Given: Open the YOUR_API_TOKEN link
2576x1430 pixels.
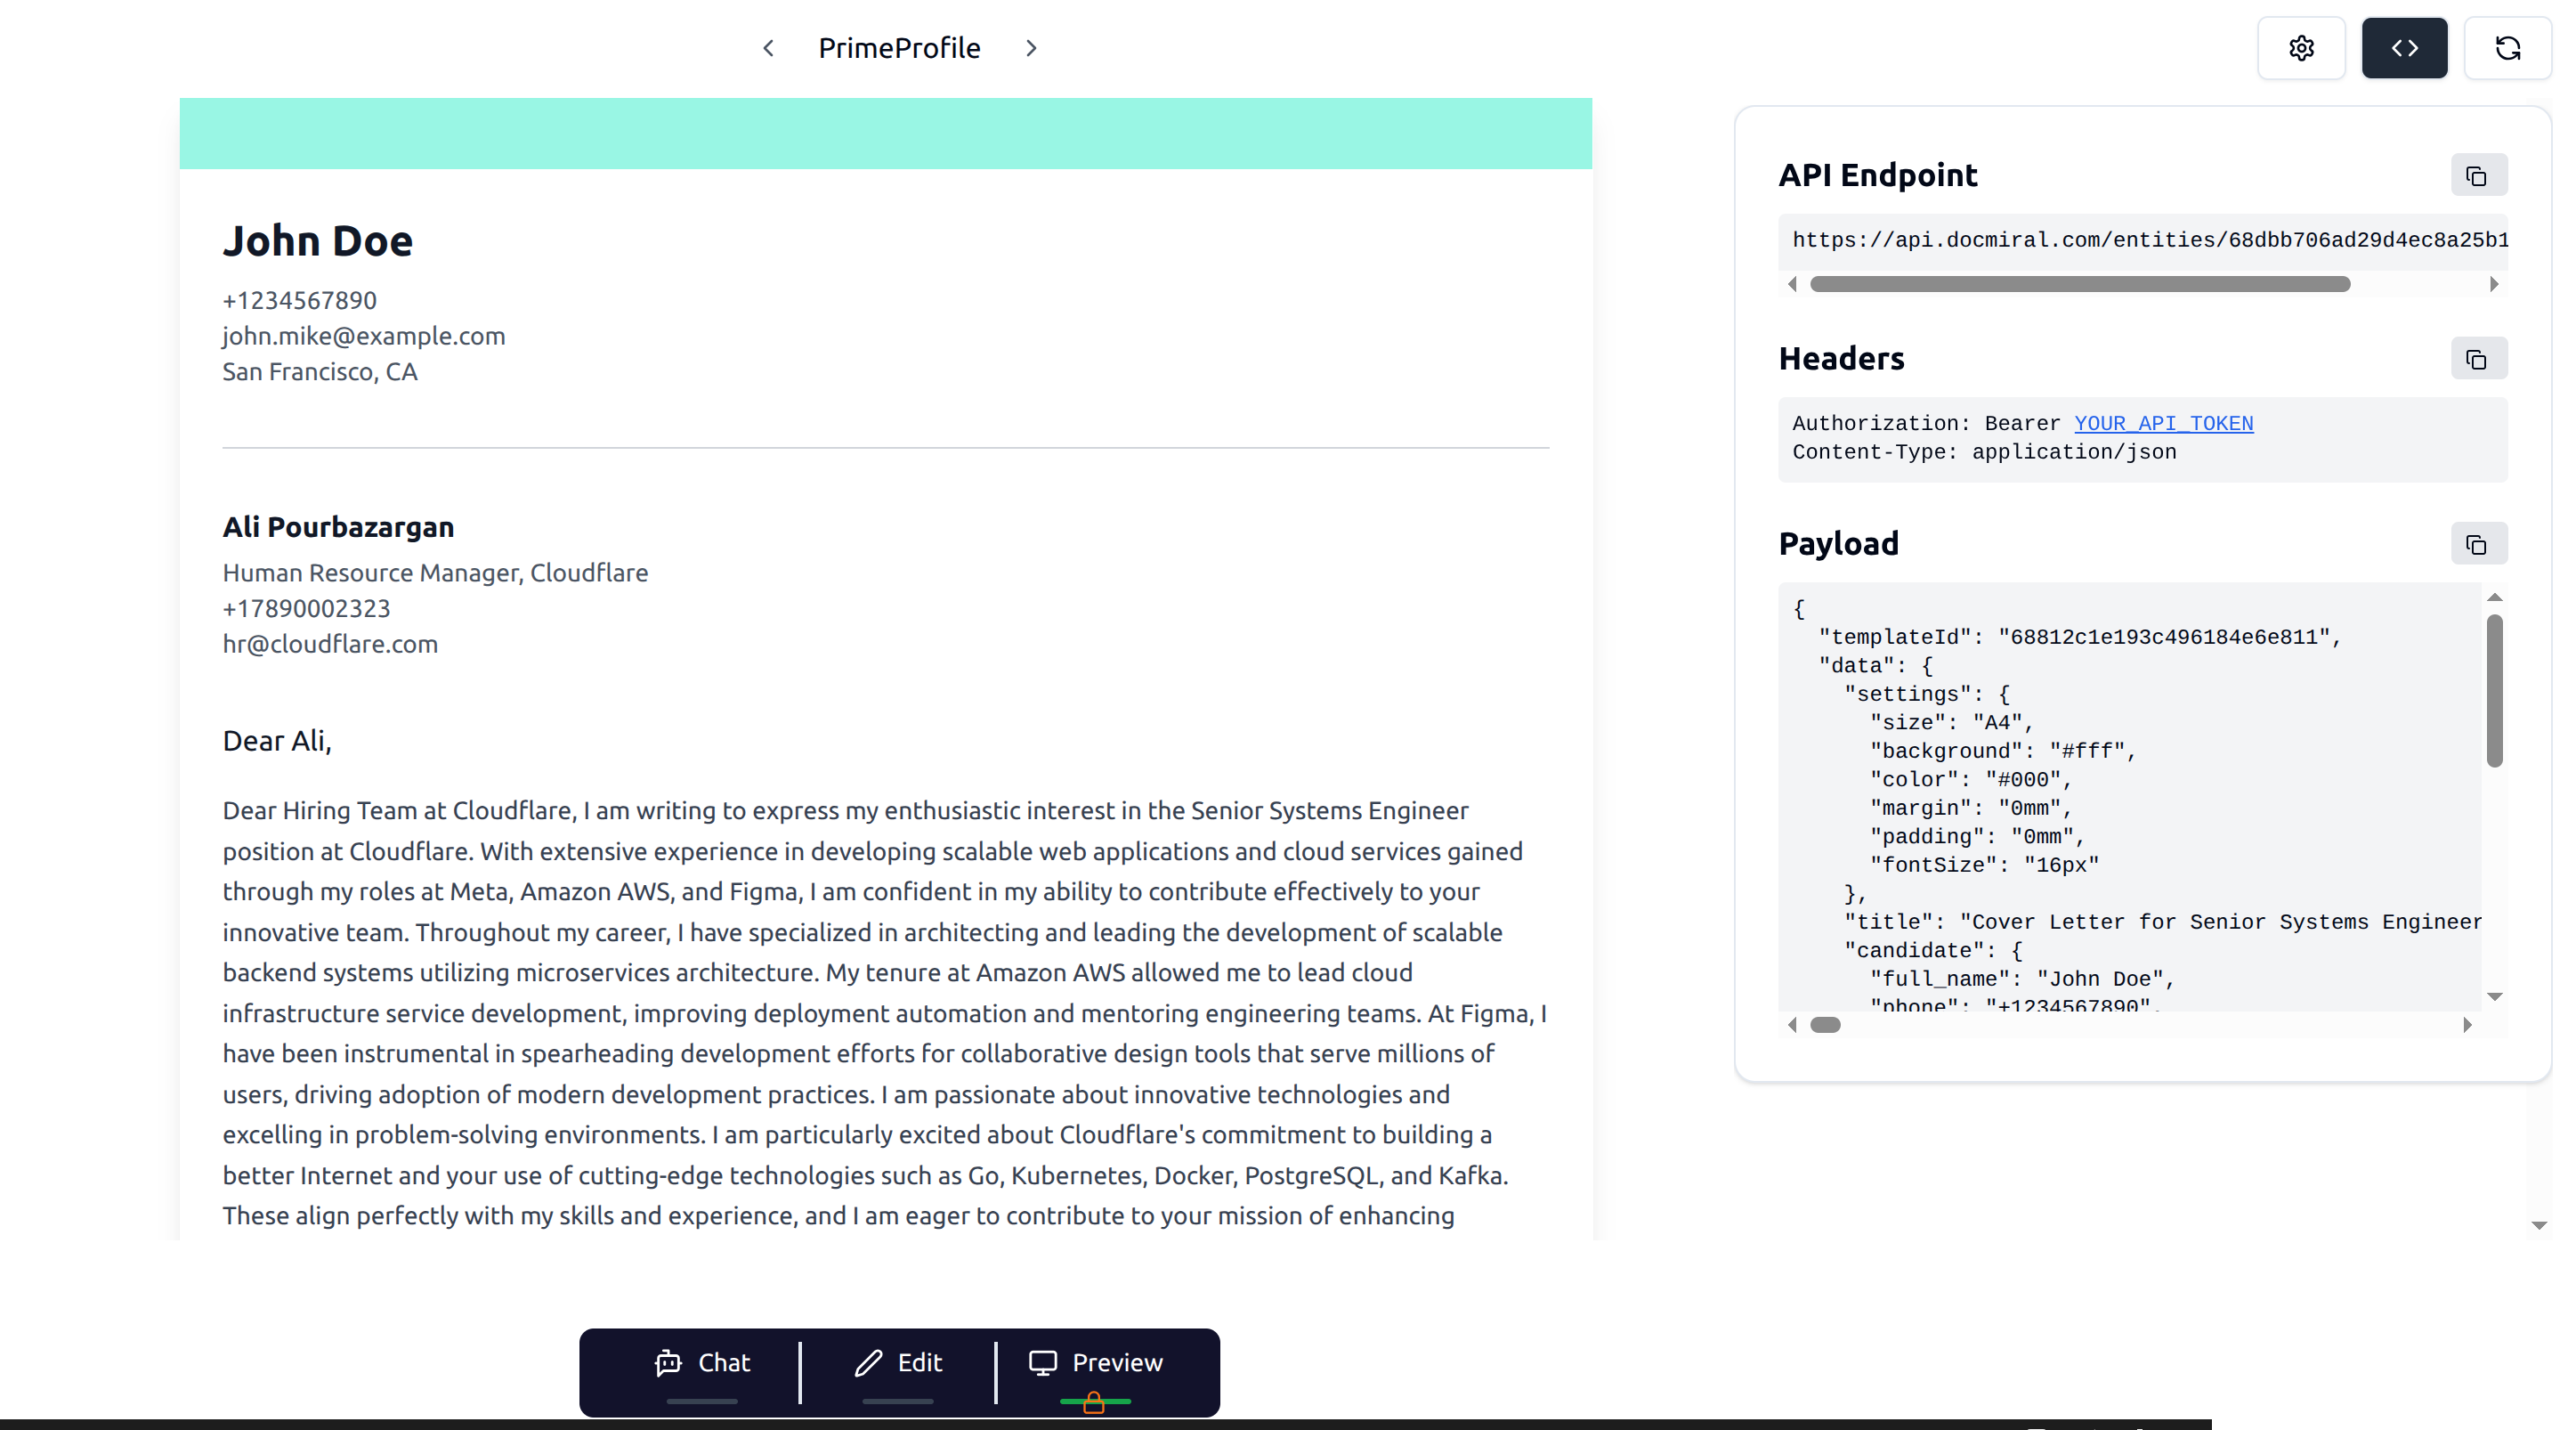Looking at the screenshot, I should [x=2163, y=423].
